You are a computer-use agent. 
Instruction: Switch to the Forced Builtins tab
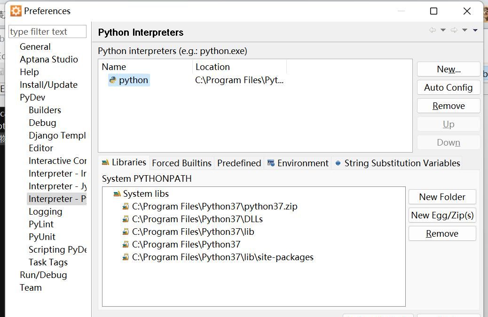click(181, 163)
